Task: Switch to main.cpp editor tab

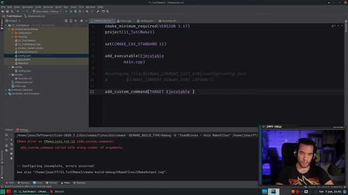Action: click(x=126, y=21)
